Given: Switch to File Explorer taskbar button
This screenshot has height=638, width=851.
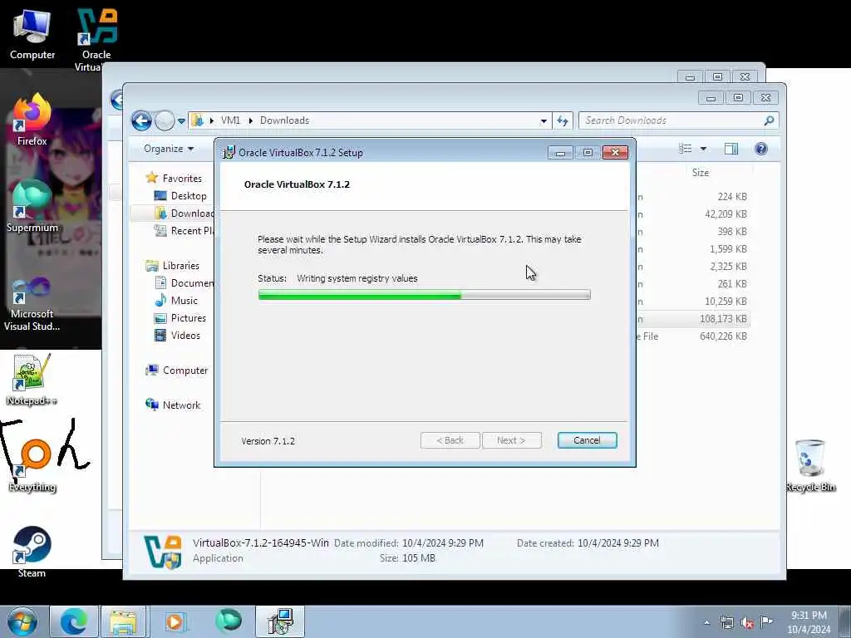Looking at the screenshot, I should point(123,621).
